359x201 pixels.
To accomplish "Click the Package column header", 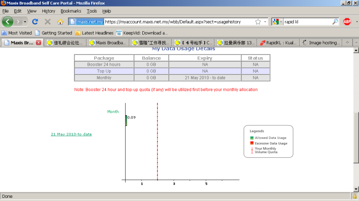I will [x=104, y=58].
